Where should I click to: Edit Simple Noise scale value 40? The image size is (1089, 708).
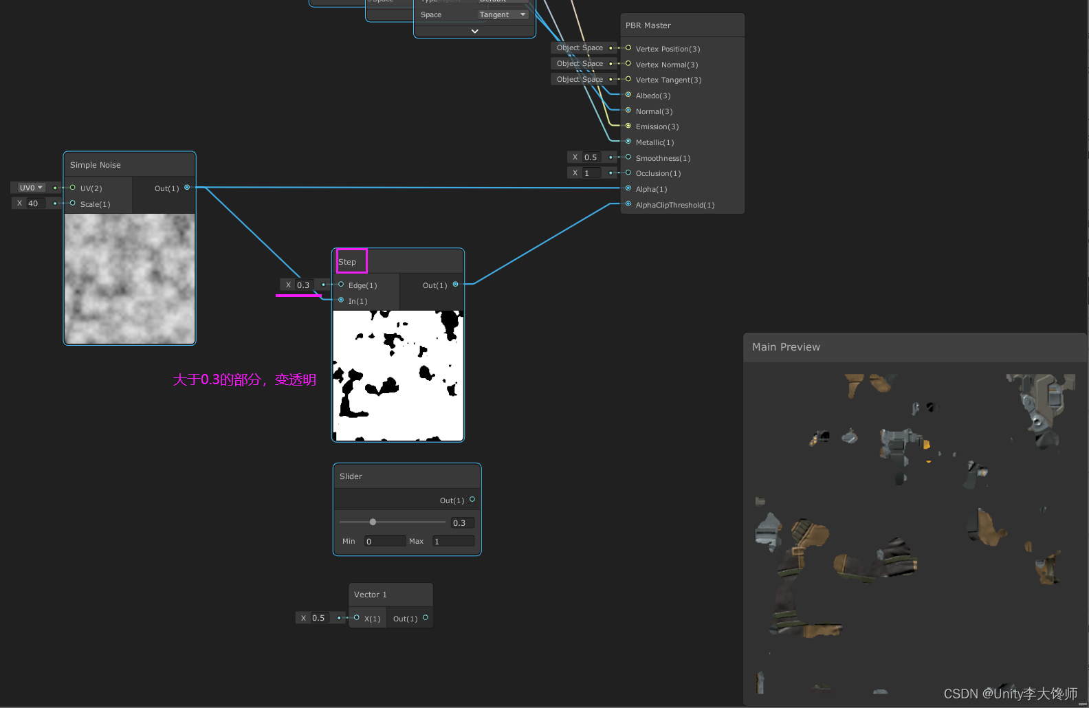click(36, 203)
